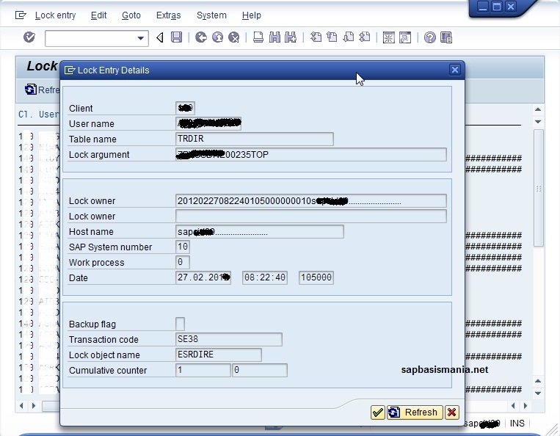Click the up arrow at the top of the vertical scrollbar
Screen dimensions: 560x436
(x=538, y=109)
